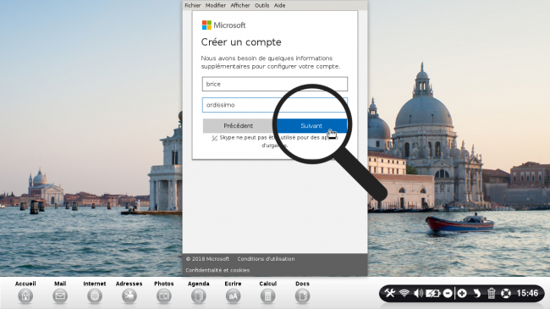Click the Wi-Fi status icon

[x=404, y=293]
